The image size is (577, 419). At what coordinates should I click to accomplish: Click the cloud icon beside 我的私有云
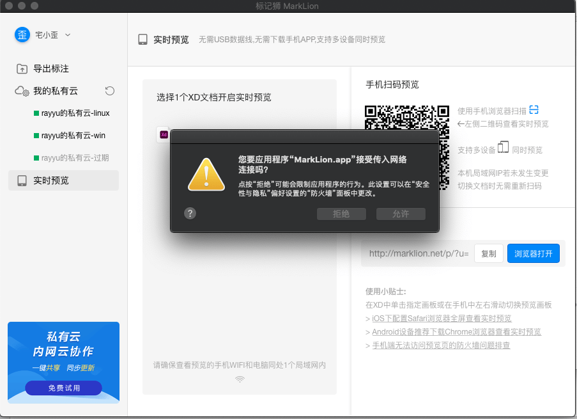(20, 90)
